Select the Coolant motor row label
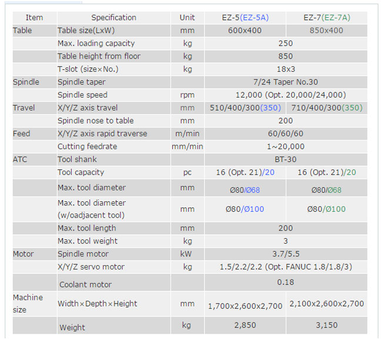382x353 pixels. coord(85,285)
